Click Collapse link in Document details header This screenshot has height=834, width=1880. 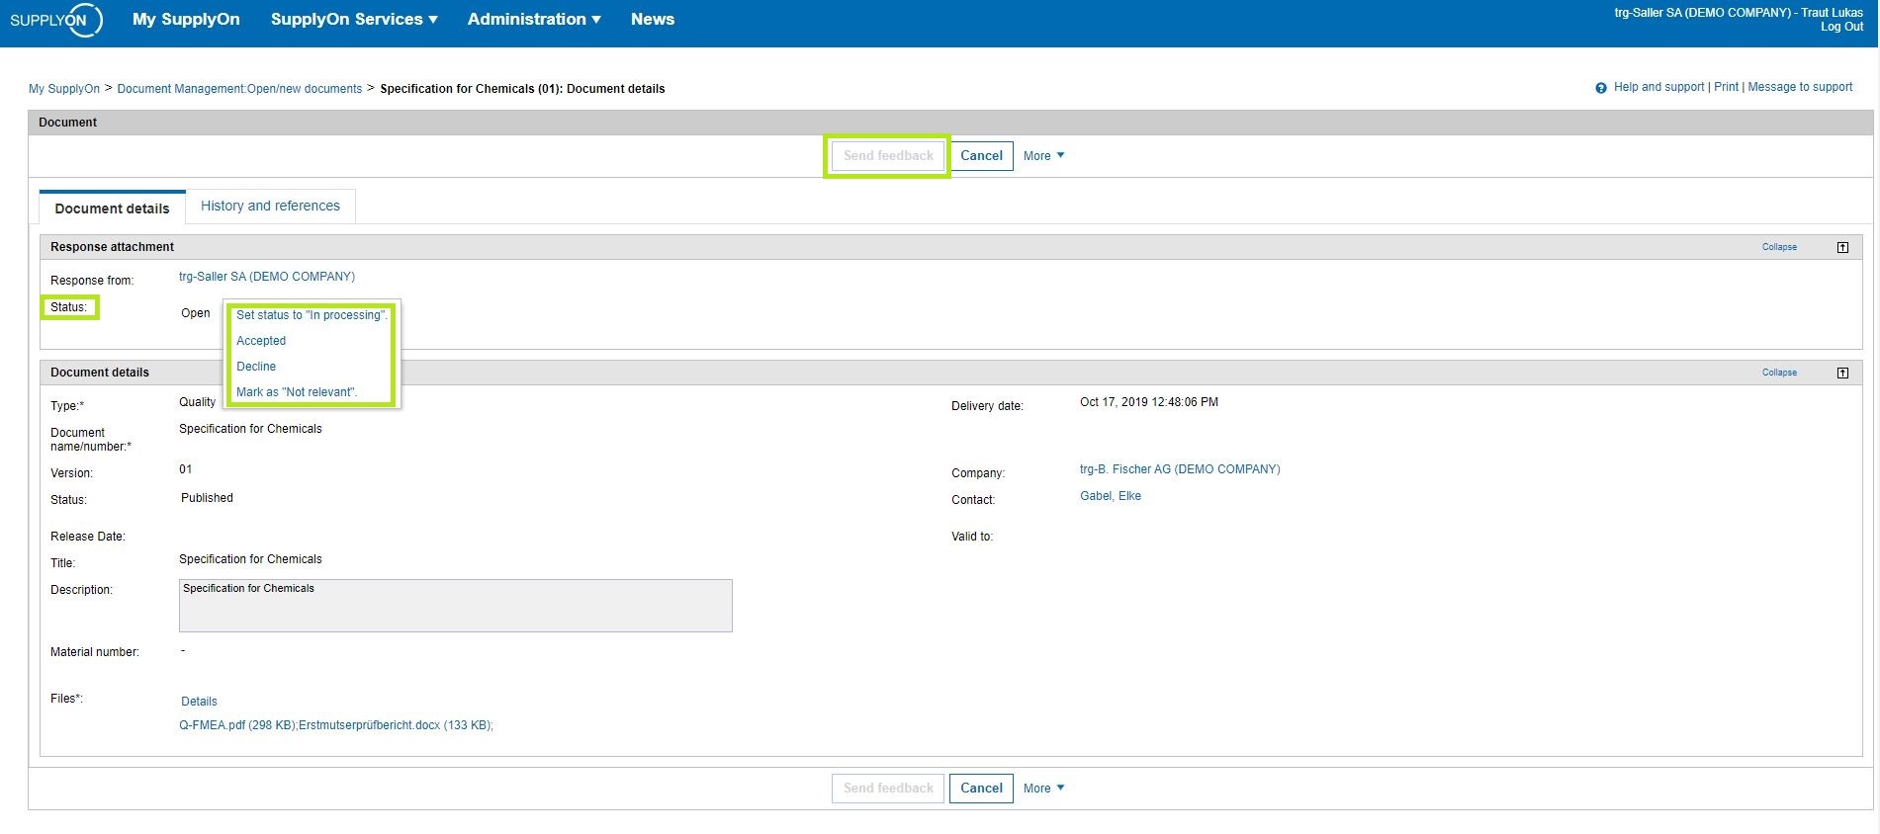1779,373
